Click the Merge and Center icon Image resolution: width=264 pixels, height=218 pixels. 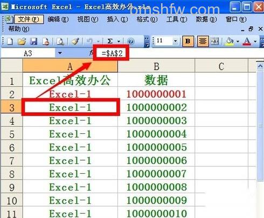[215, 42]
